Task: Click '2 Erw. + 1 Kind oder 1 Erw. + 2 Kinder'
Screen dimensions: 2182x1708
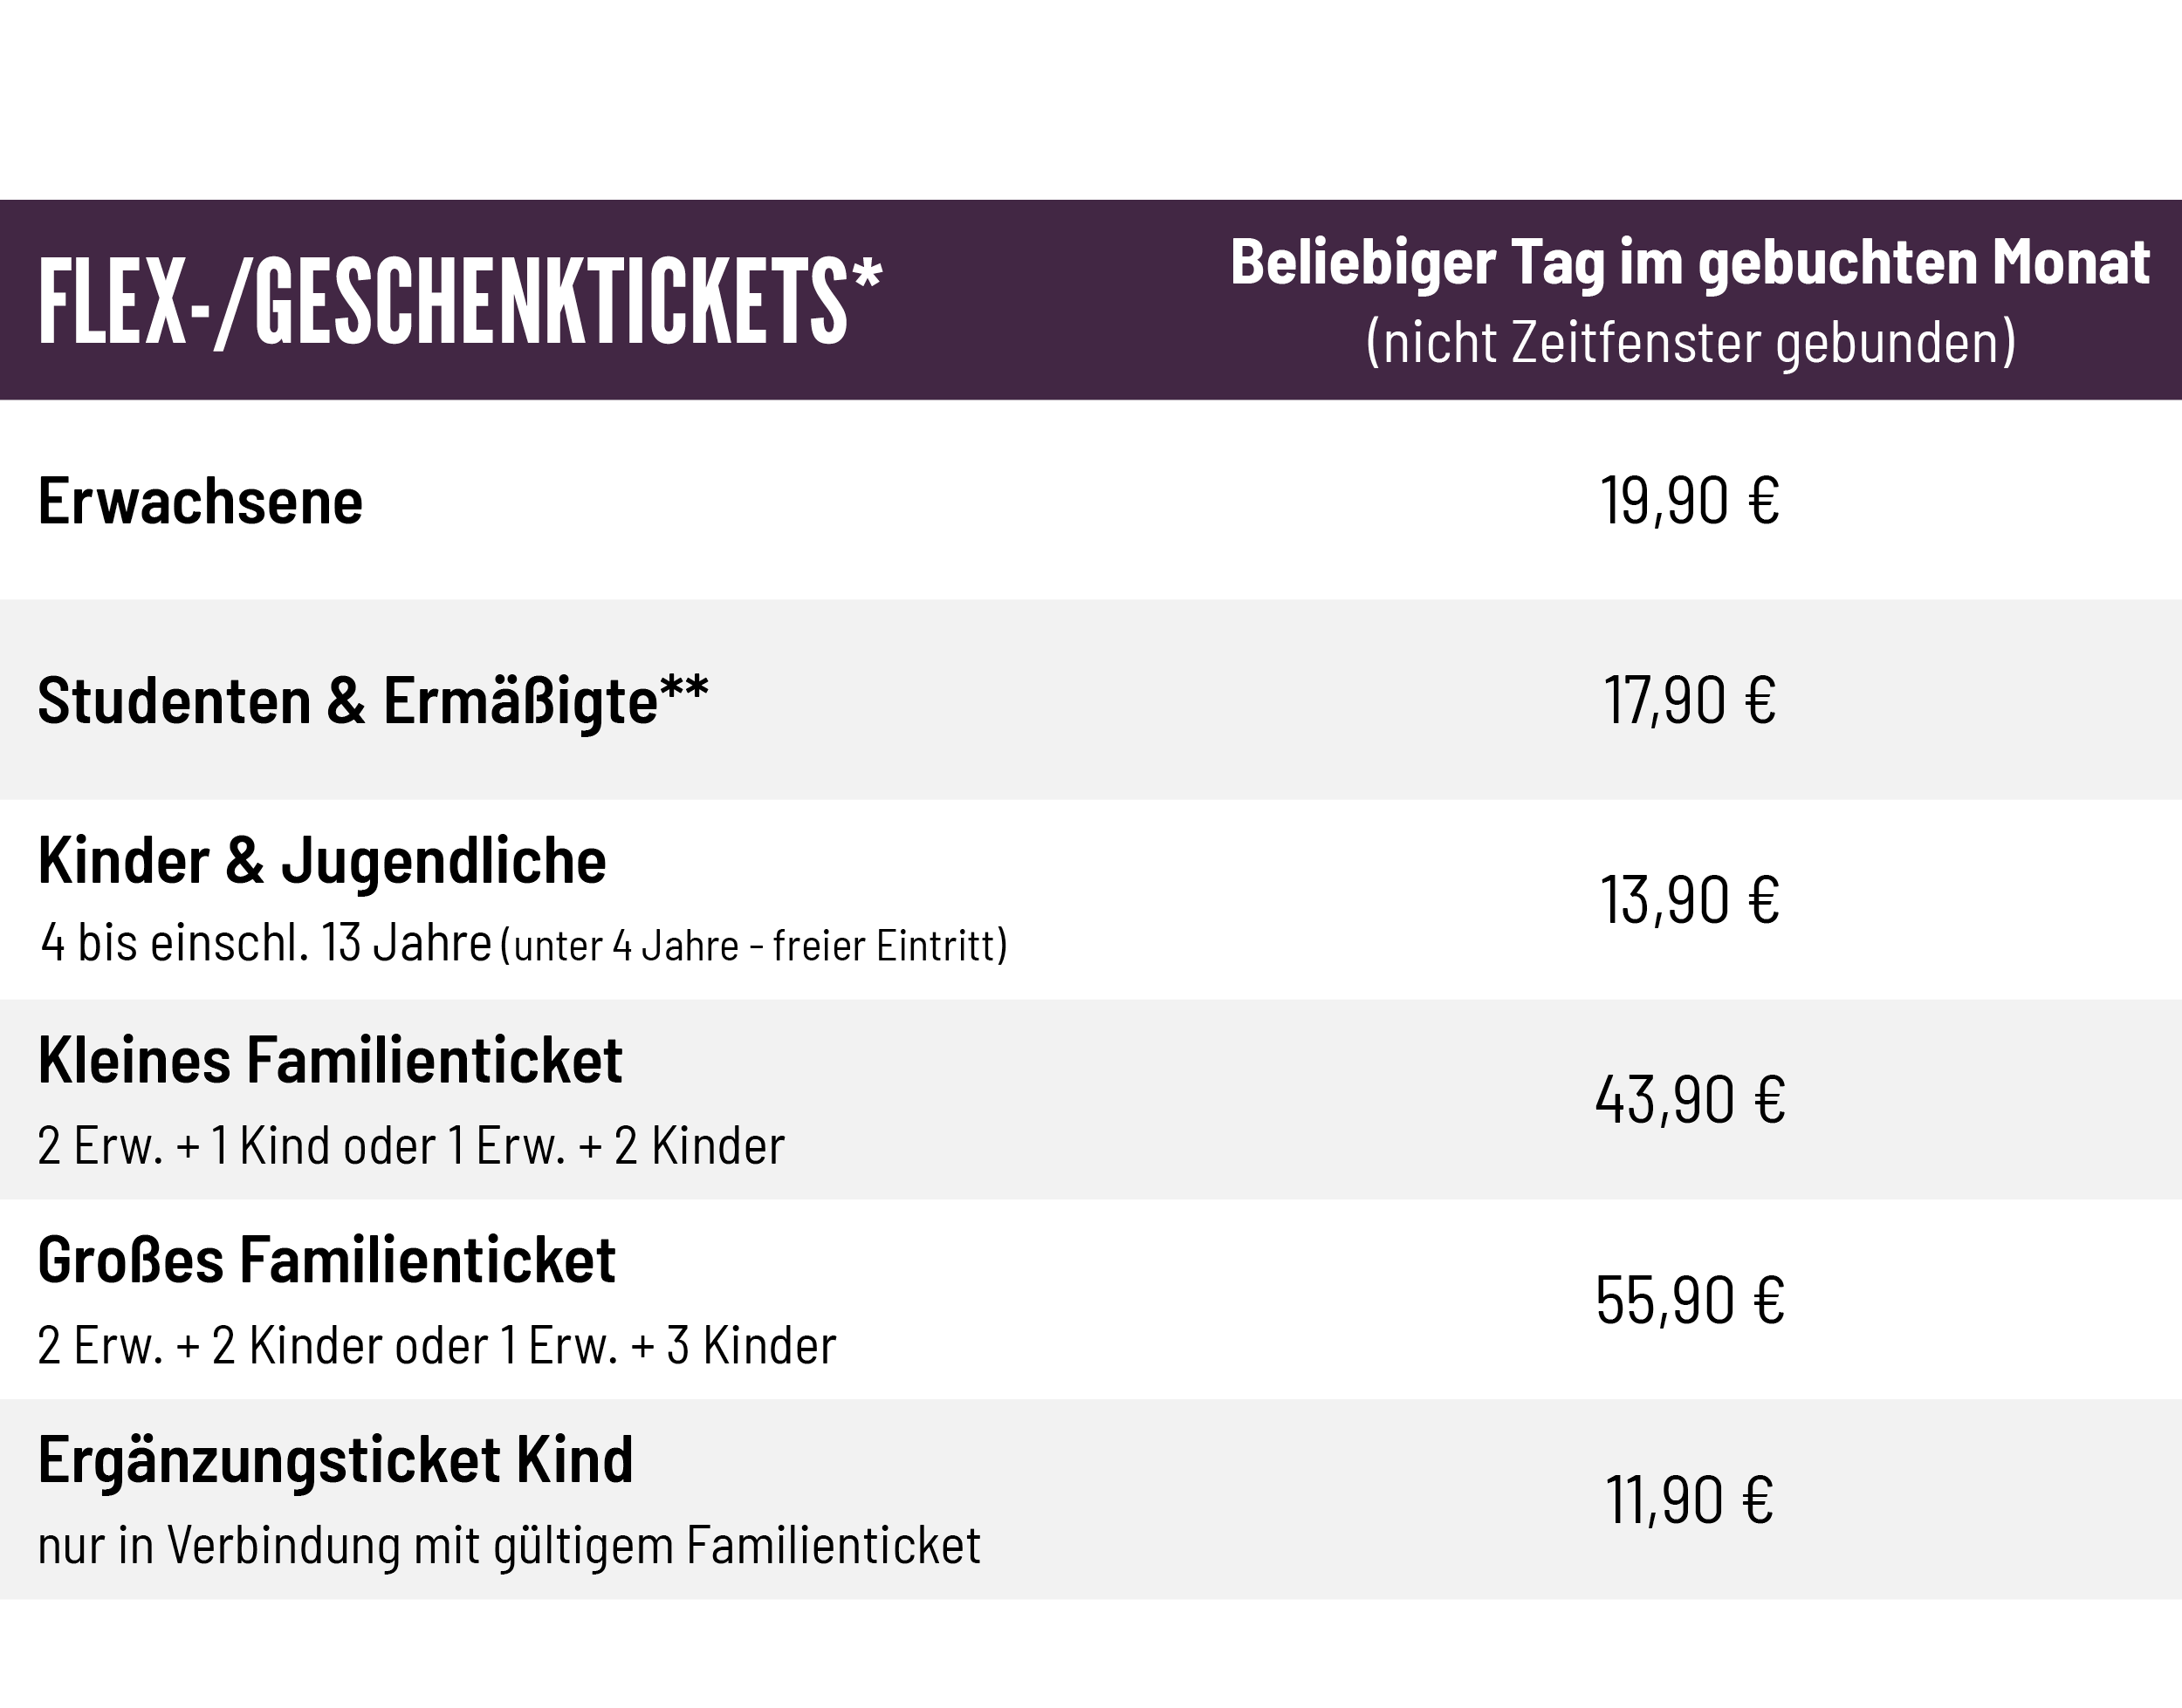Action: pos(411,1146)
